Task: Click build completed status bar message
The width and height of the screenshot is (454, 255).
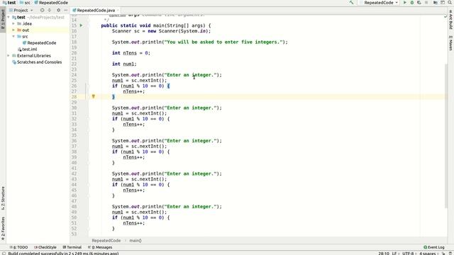Action: pyautogui.click(x=63, y=254)
